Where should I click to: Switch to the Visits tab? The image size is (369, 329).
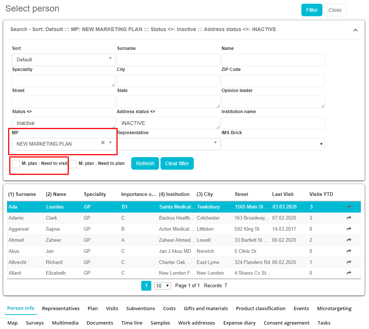(x=112, y=308)
